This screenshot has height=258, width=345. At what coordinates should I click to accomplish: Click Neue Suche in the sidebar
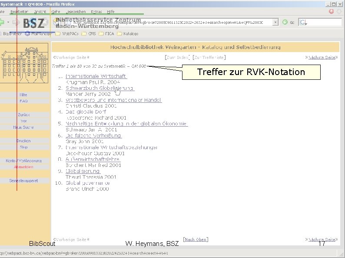coord(23,127)
